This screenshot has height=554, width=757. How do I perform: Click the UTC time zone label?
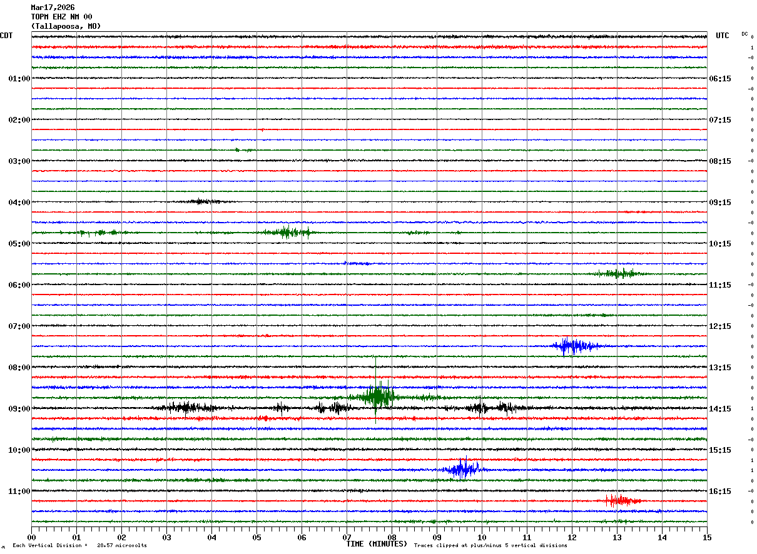723,36
